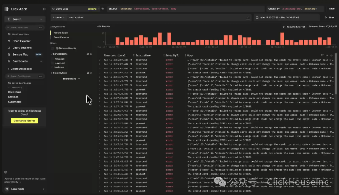Focus the Saved Searches search box
Image resolution: width=339 pixels, height=195 pixels.
tap(25, 27)
